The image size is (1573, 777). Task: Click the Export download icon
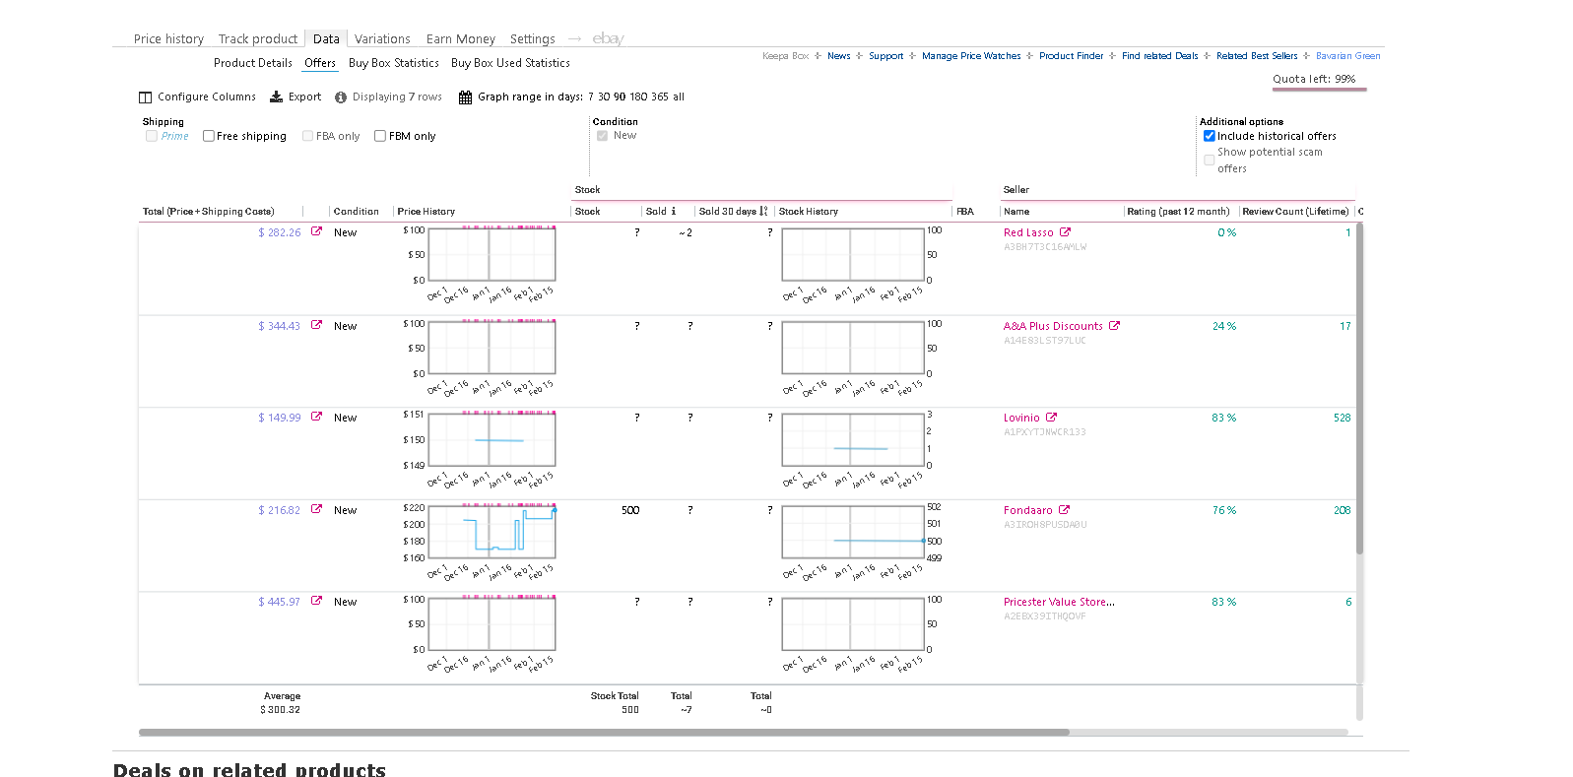coord(277,97)
